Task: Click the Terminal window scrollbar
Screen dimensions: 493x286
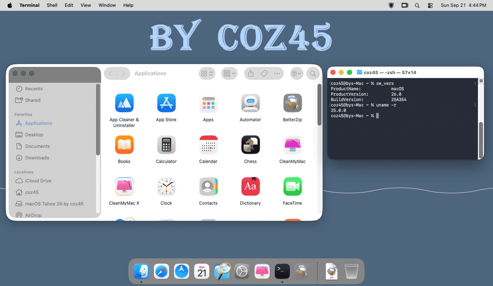Action: 481,140
